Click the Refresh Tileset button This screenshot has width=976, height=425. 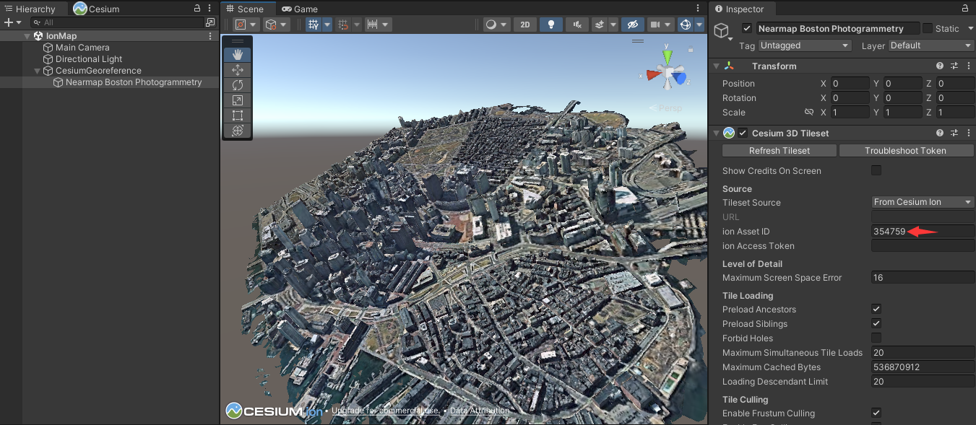click(x=779, y=150)
